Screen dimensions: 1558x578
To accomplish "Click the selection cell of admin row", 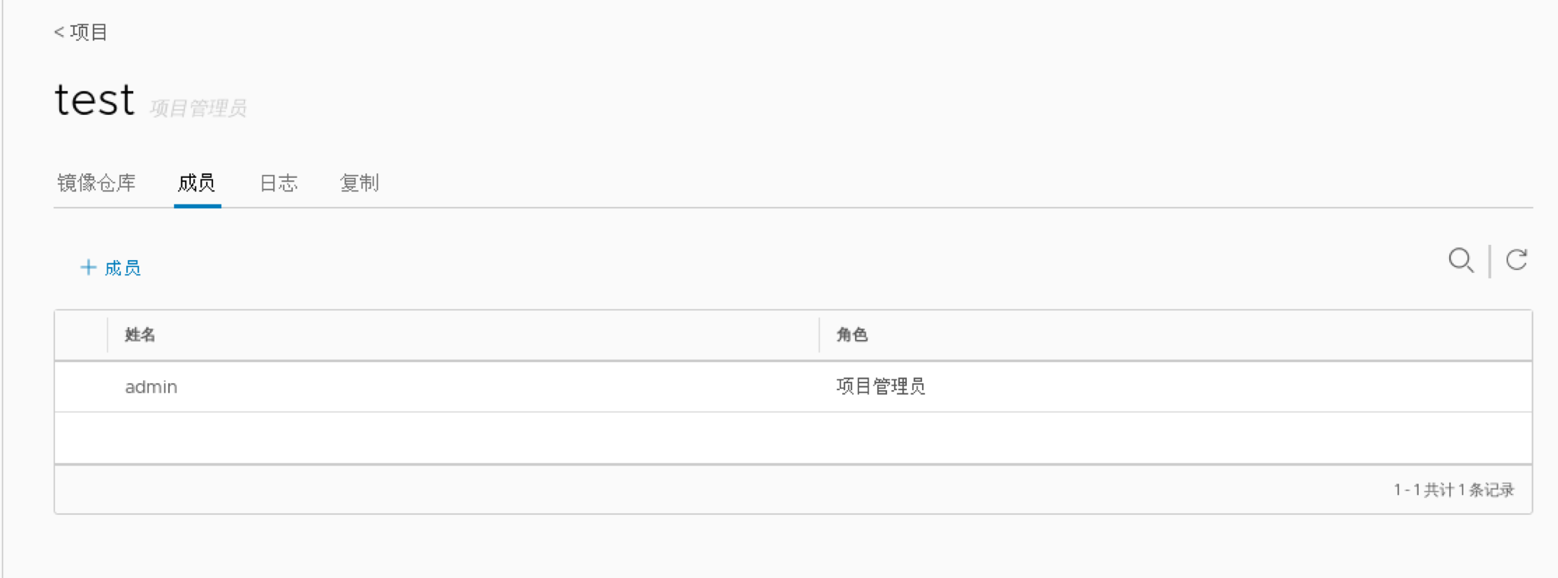I will point(81,387).
